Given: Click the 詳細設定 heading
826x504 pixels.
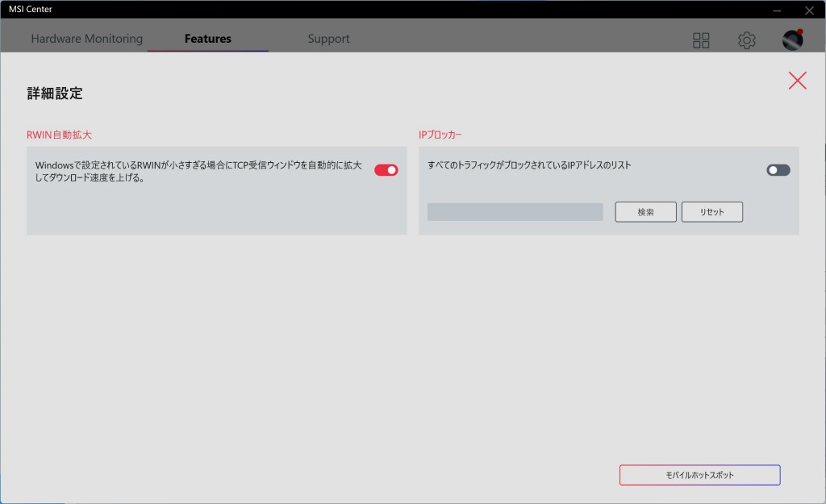Looking at the screenshot, I should 55,94.
